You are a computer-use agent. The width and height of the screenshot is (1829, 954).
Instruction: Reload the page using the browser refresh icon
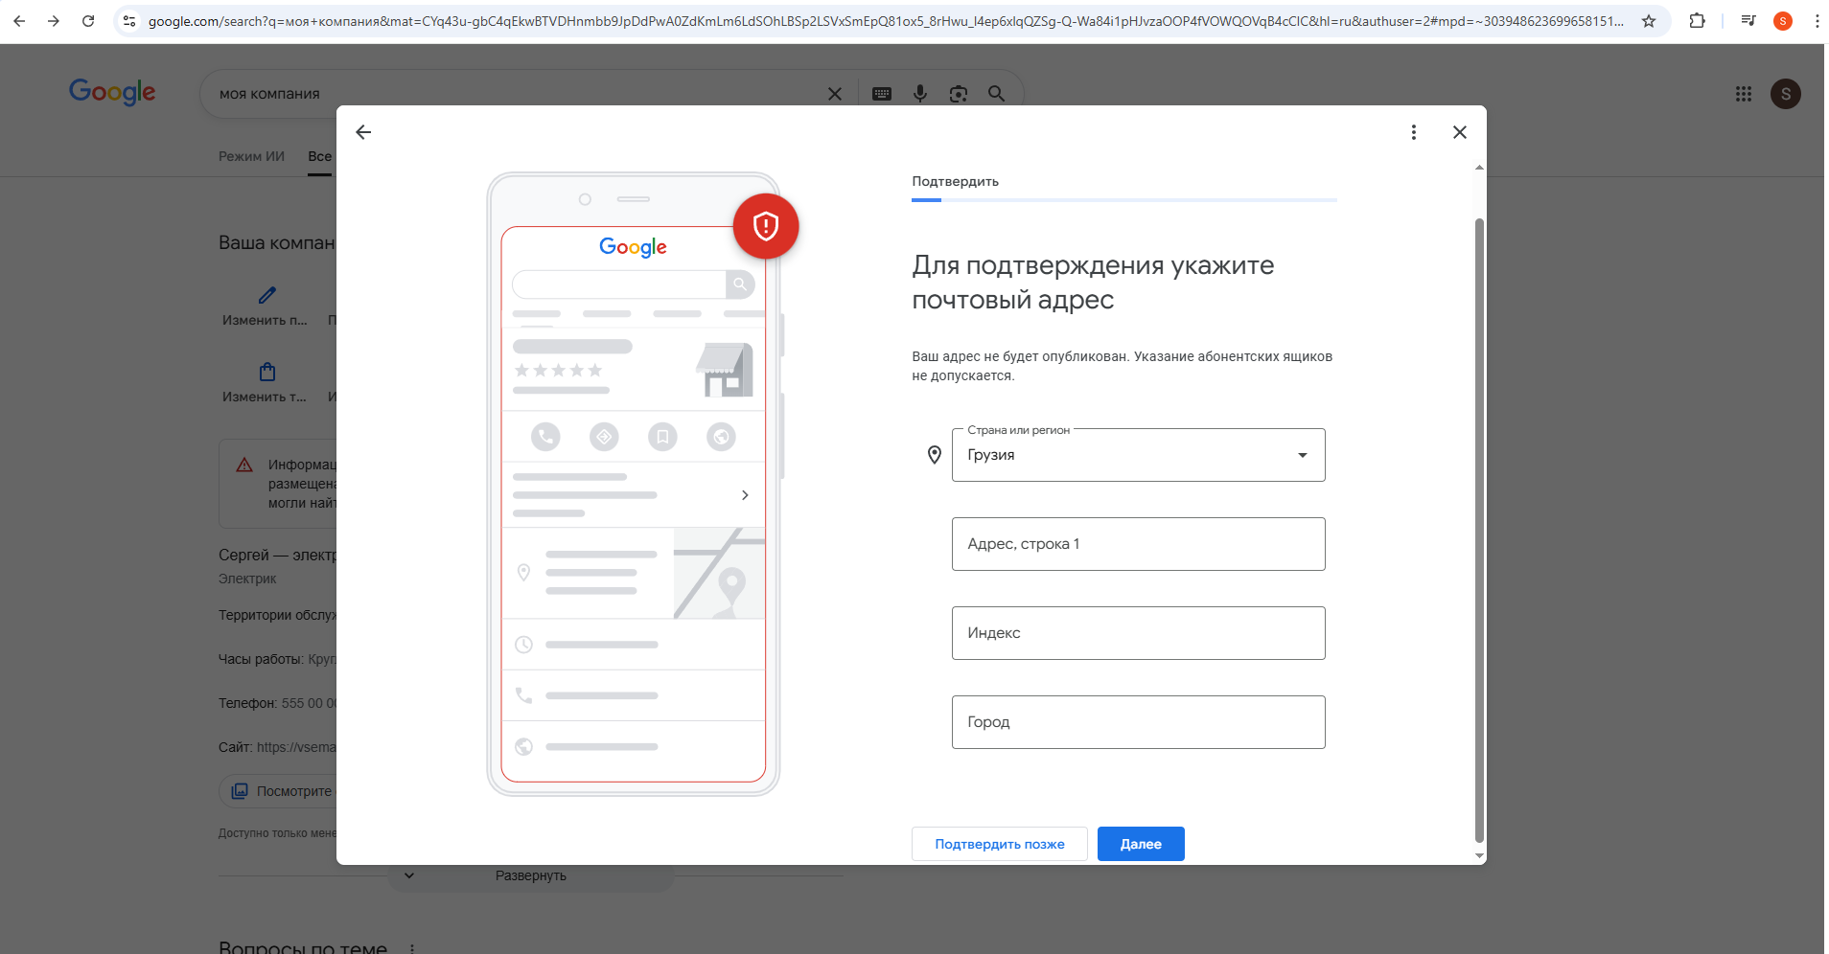click(x=88, y=21)
